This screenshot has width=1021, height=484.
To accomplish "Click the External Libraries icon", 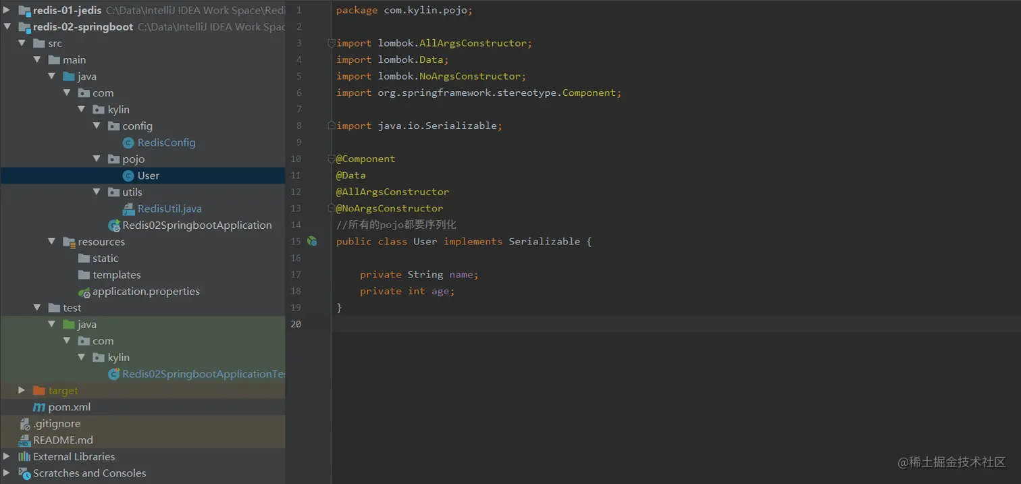I will [x=24, y=456].
